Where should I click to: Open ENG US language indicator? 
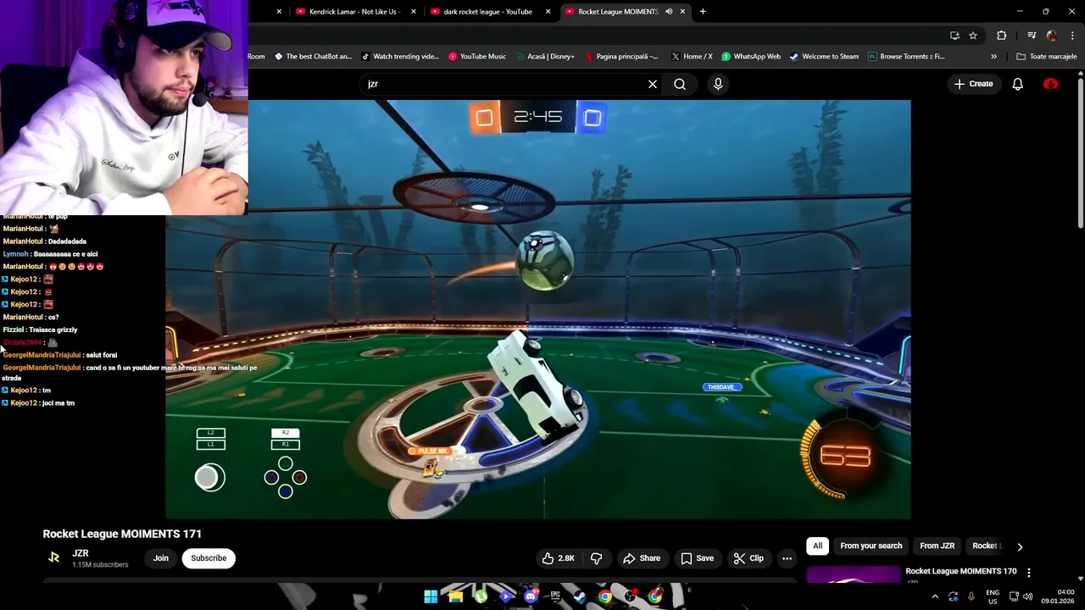pyautogui.click(x=993, y=596)
